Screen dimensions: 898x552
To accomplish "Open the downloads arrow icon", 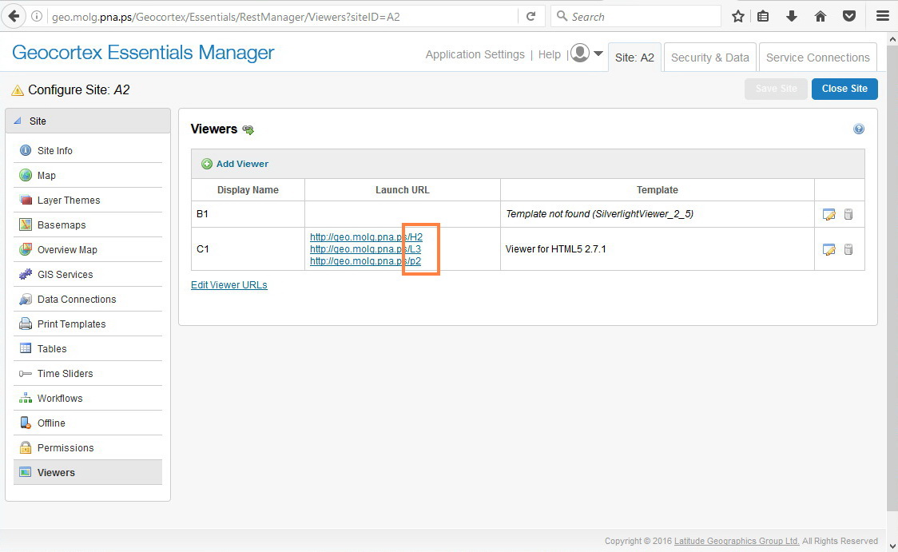I will click(792, 17).
